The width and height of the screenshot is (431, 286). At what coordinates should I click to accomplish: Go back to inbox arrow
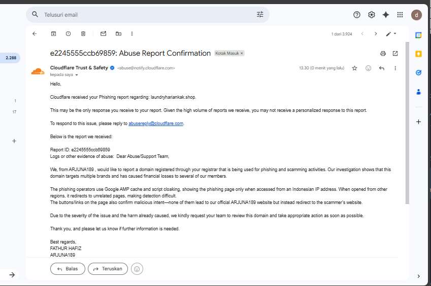tap(35, 34)
